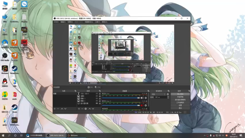Show hidden system tray icons chevron
This screenshot has height=138, width=245.
pos(205,136)
